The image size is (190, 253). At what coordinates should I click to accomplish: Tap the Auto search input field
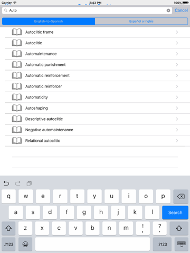(x=87, y=11)
